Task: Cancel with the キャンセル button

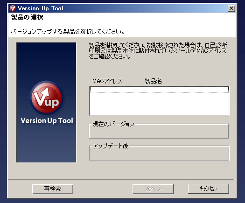Action: (209, 189)
